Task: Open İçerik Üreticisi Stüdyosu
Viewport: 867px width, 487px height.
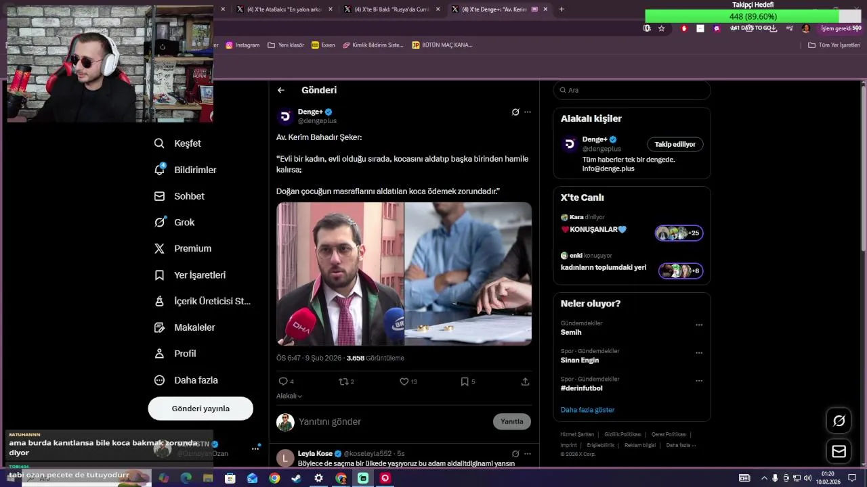Action: pos(203,301)
